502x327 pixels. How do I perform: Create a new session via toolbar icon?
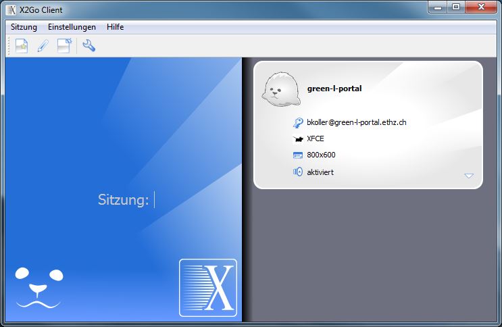tap(22, 46)
